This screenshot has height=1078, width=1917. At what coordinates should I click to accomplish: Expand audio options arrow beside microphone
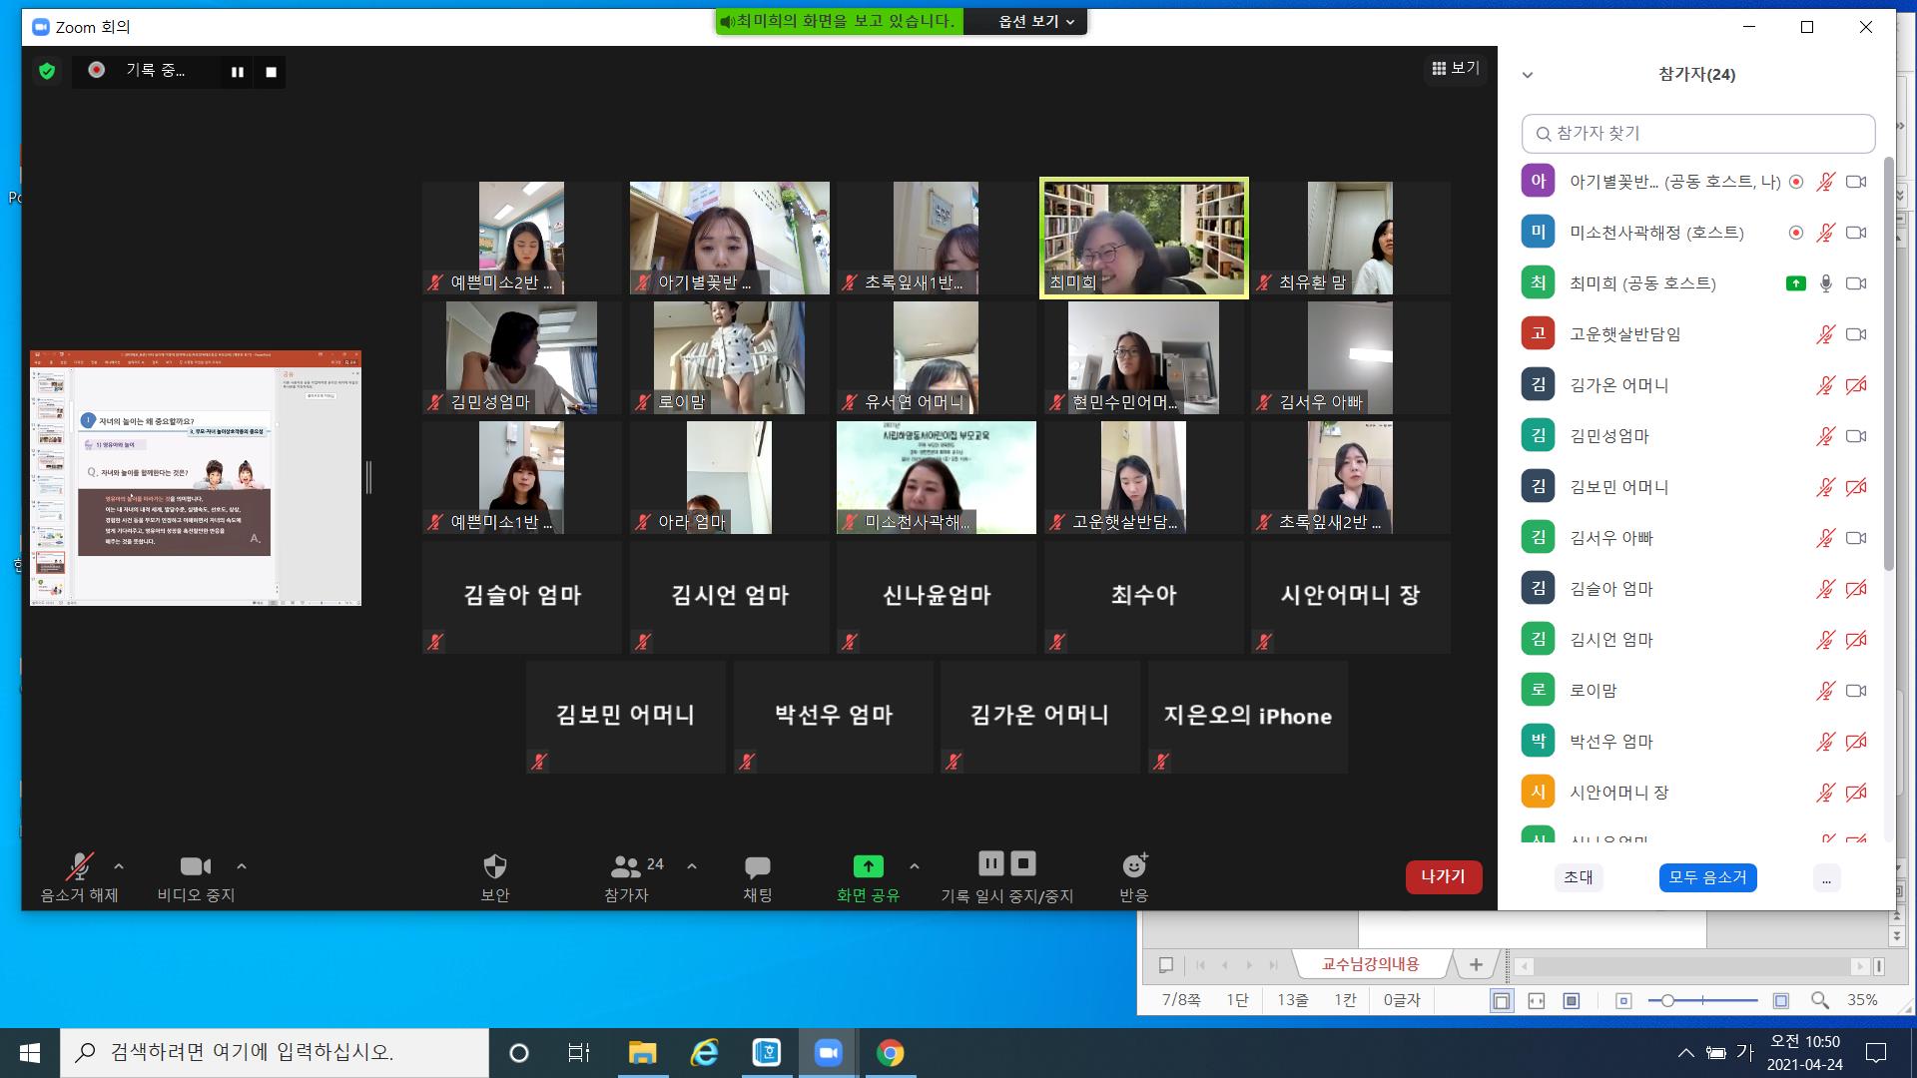coord(119,866)
